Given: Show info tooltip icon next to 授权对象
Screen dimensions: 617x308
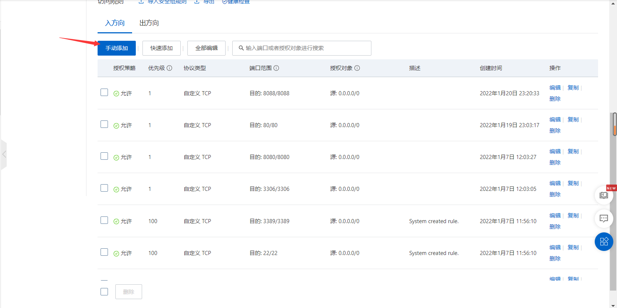Looking at the screenshot, I should 357,68.
